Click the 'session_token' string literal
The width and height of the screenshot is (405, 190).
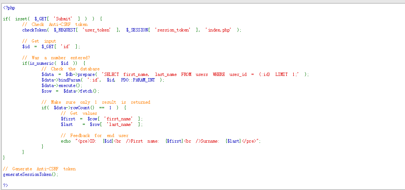tap(173, 30)
